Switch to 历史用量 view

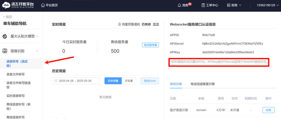click(113, 81)
